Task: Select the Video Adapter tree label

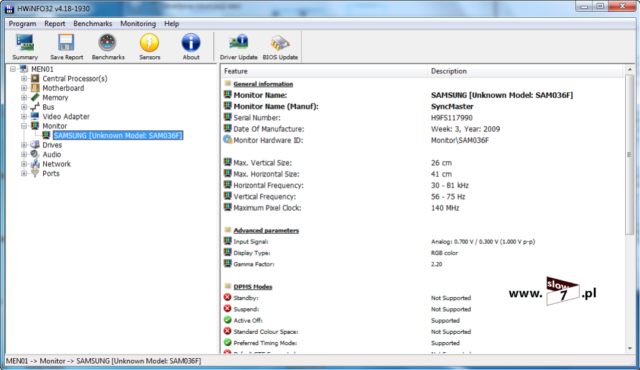Action: [x=66, y=116]
